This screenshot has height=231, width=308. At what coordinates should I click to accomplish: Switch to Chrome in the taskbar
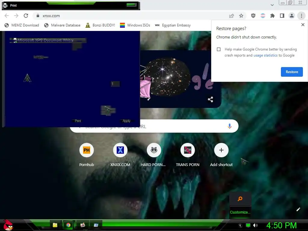[x=68, y=225]
